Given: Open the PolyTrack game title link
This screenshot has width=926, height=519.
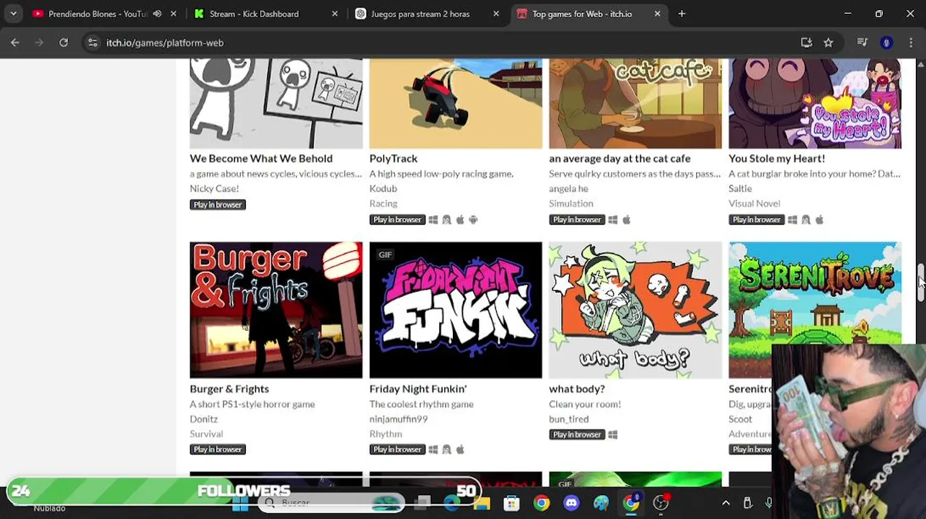Looking at the screenshot, I should [393, 159].
